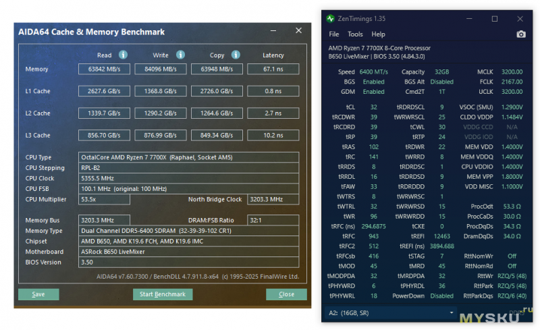This screenshot has height=330, width=540.
Task: Click the Memory Latency 67.1 ns field
Action: click(273, 69)
